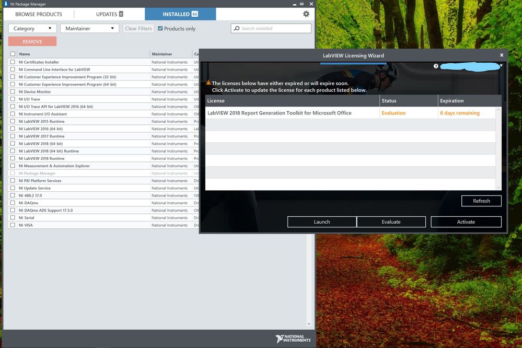This screenshot has width=522, height=348.
Task: Check the NI Device Monitor box
Action: coord(13,91)
